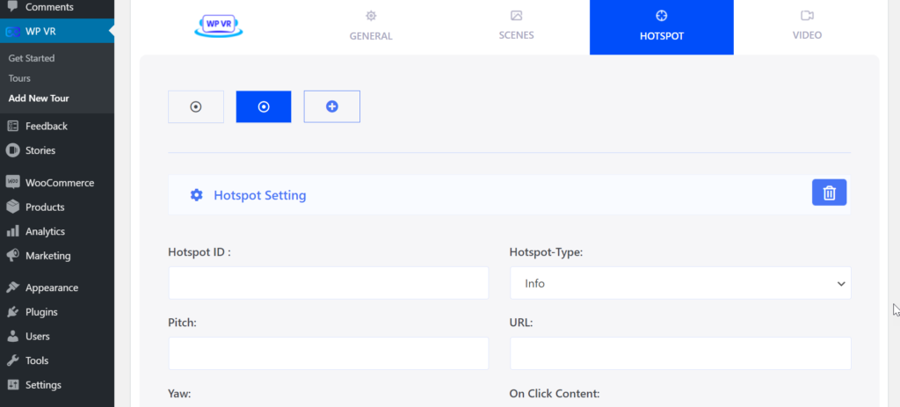
Task: Click the "Yaw:" label
Action: pos(179,394)
